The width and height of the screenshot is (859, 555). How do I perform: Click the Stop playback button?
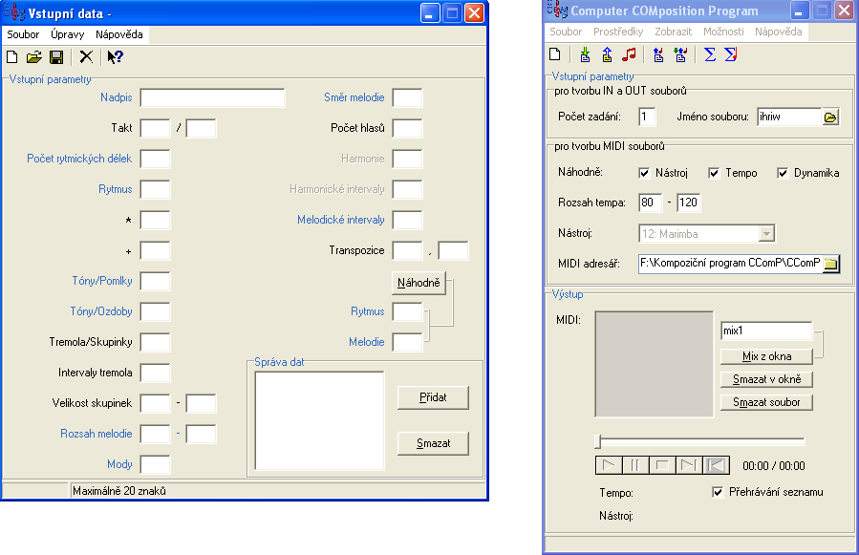click(662, 466)
